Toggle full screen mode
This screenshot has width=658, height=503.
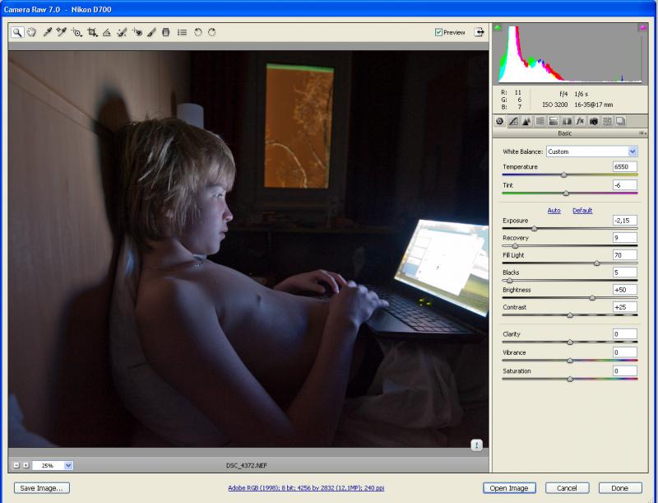479,32
